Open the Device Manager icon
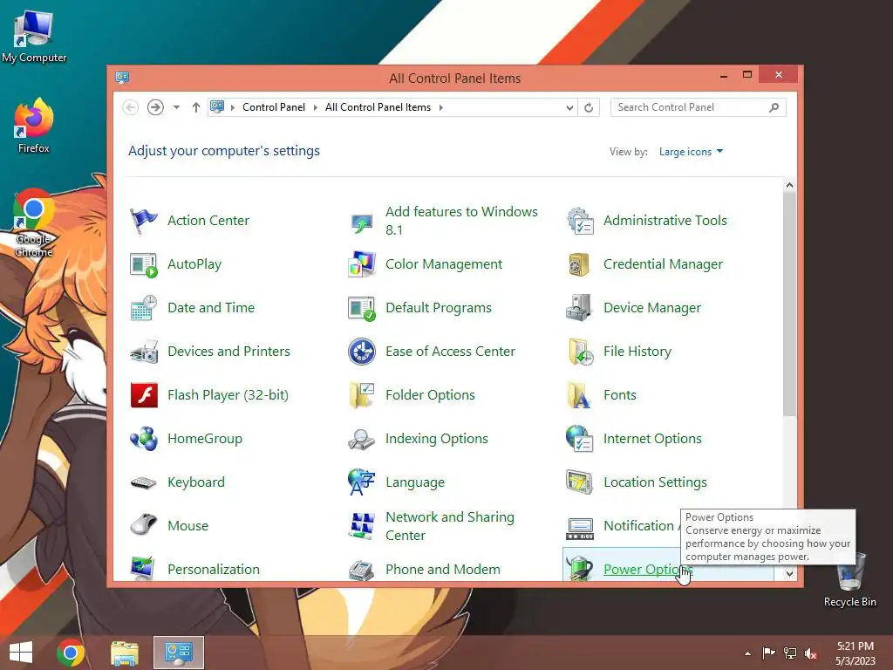893x670 pixels. (x=579, y=308)
